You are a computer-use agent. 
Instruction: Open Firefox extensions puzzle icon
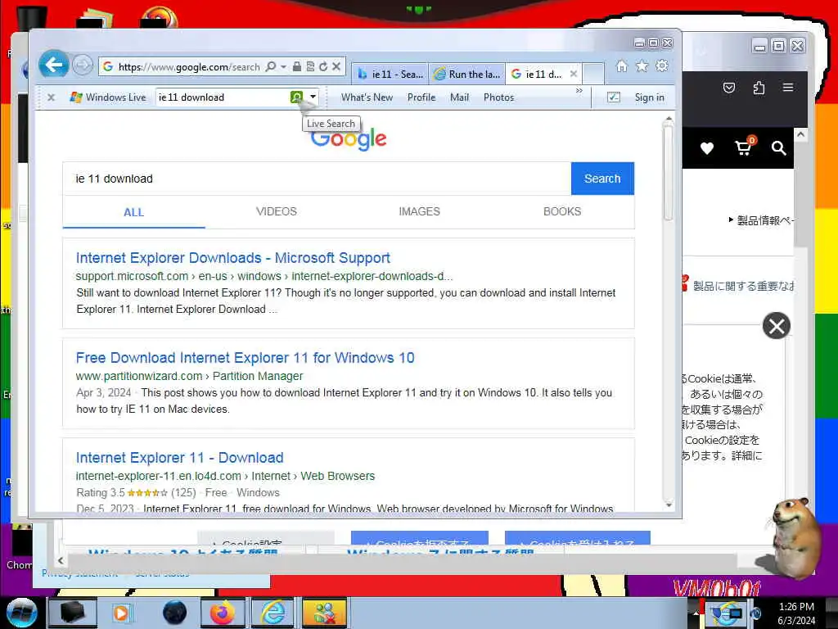pyautogui.click(x=759, y=88)
